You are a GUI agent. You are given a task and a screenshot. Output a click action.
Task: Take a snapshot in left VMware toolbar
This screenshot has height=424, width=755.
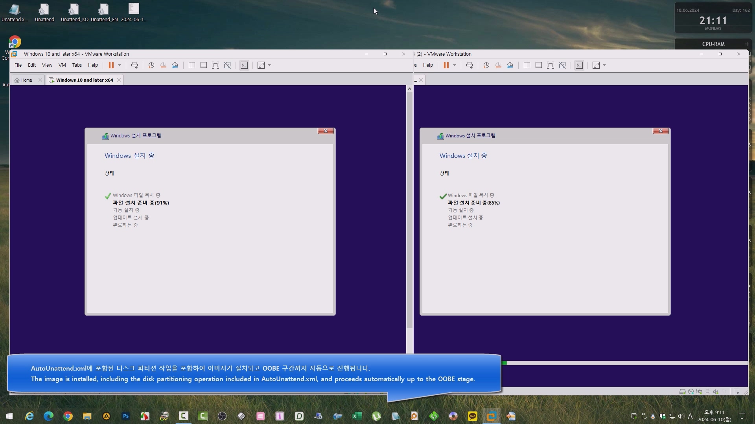(x=151, y=65)
